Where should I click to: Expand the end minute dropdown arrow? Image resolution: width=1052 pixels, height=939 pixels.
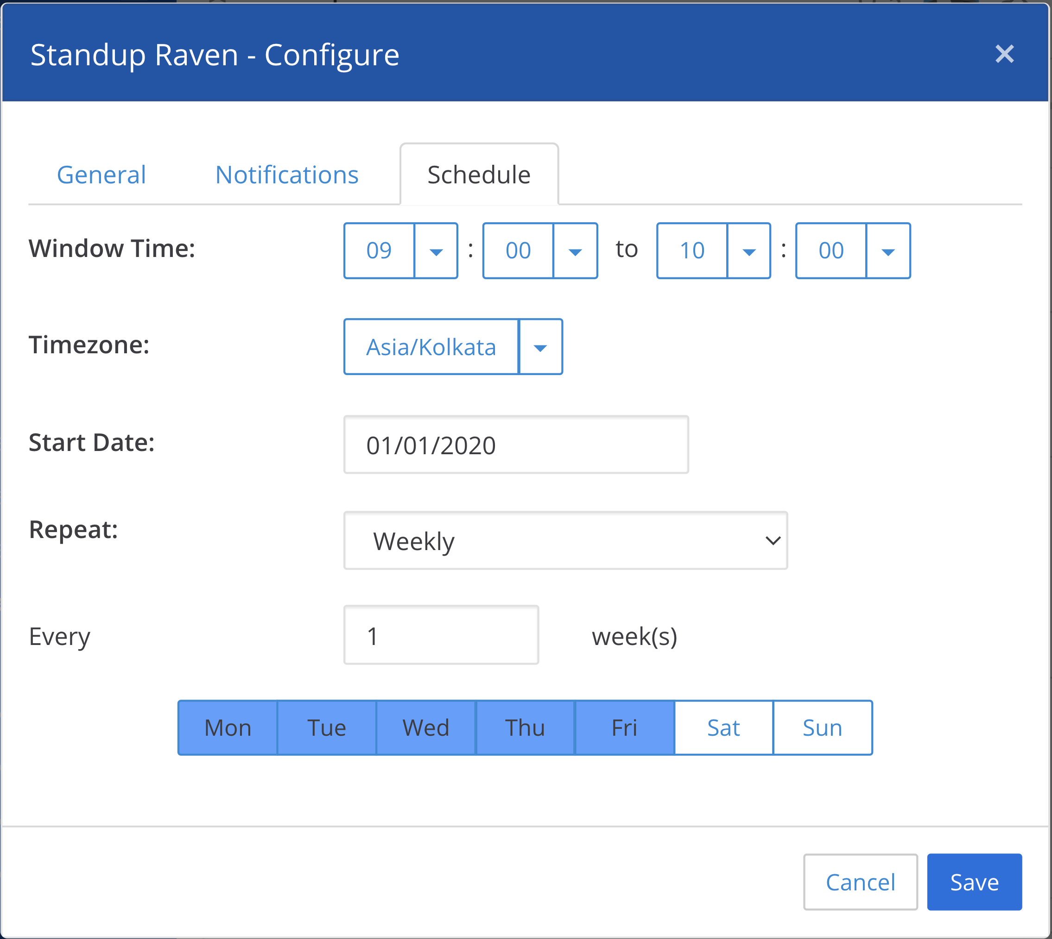888,251
